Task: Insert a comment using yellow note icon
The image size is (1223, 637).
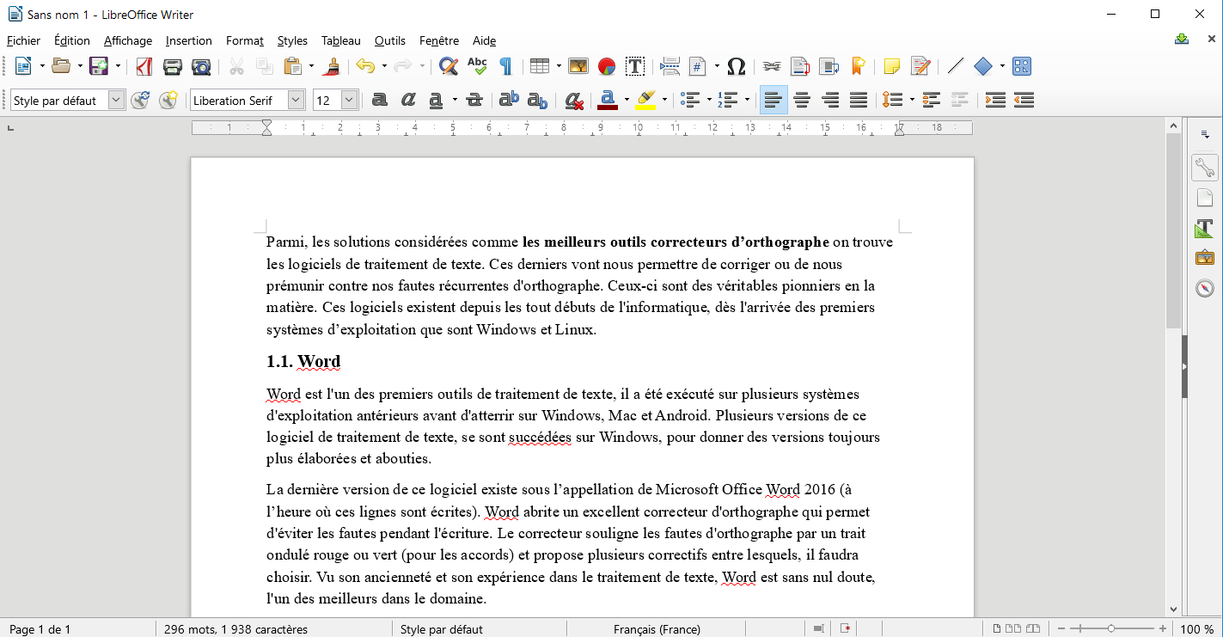Action: pos(892,66)
